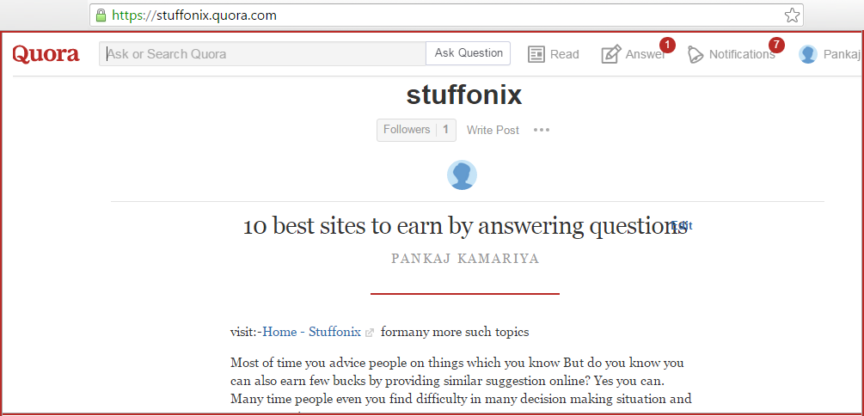This screenshot has width=864, height=416.
Task: Click the Answer badge showing 1
Action: click(667, 45)
